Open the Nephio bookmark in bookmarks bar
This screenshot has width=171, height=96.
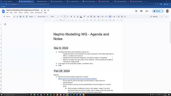pyautogui.click(x=3, y=7)
